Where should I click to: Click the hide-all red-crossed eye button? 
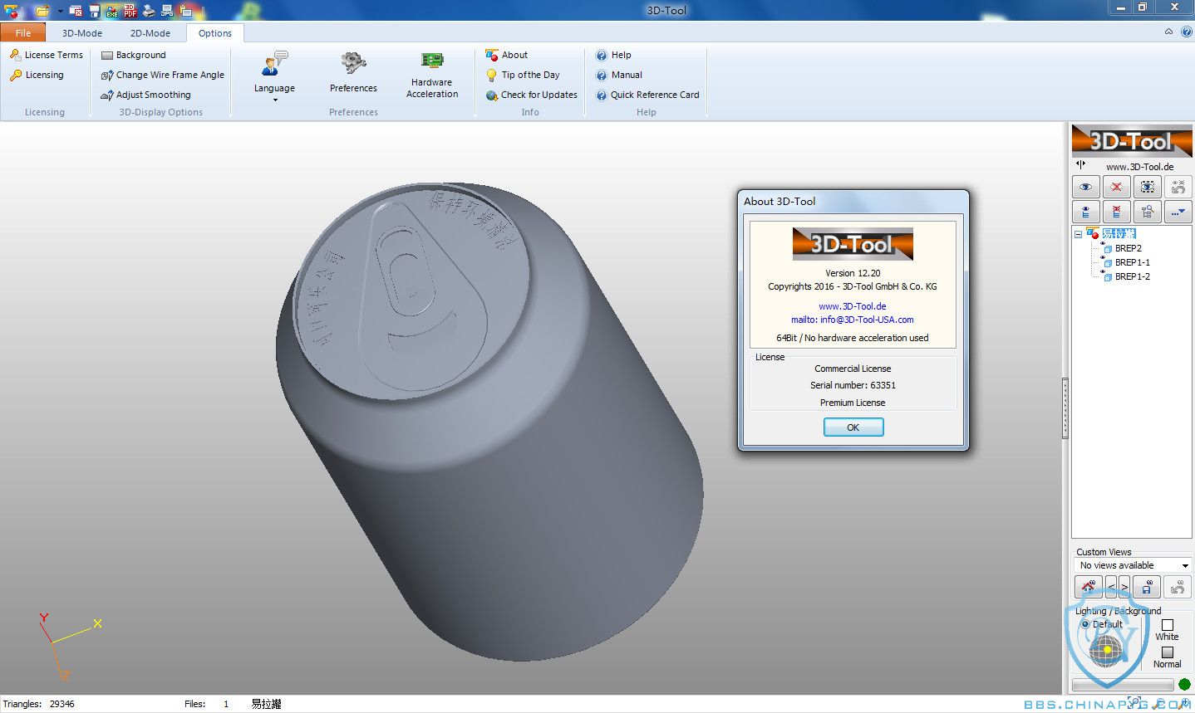[x=1116, y=187]
